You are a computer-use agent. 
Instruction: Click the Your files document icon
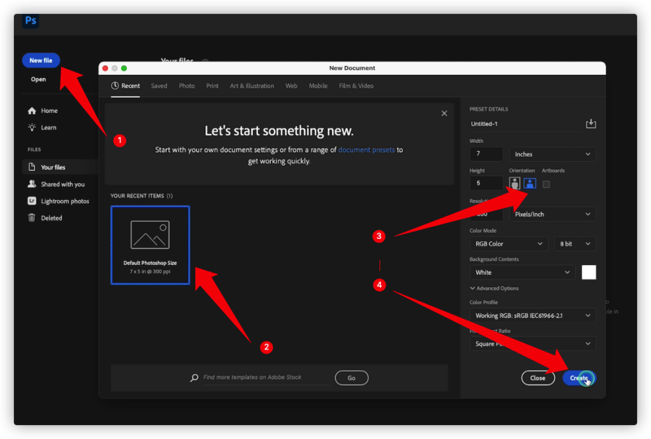pyautogui.click(x=32, y=167)
